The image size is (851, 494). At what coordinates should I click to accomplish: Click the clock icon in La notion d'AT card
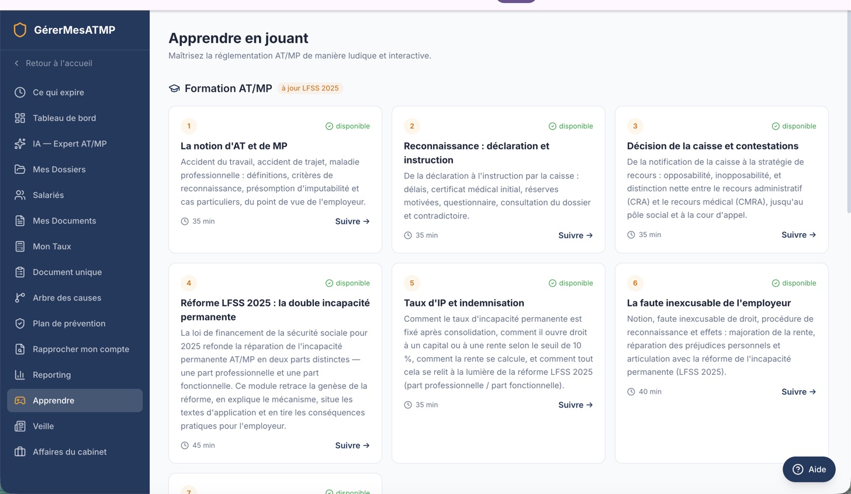[185, 221]
